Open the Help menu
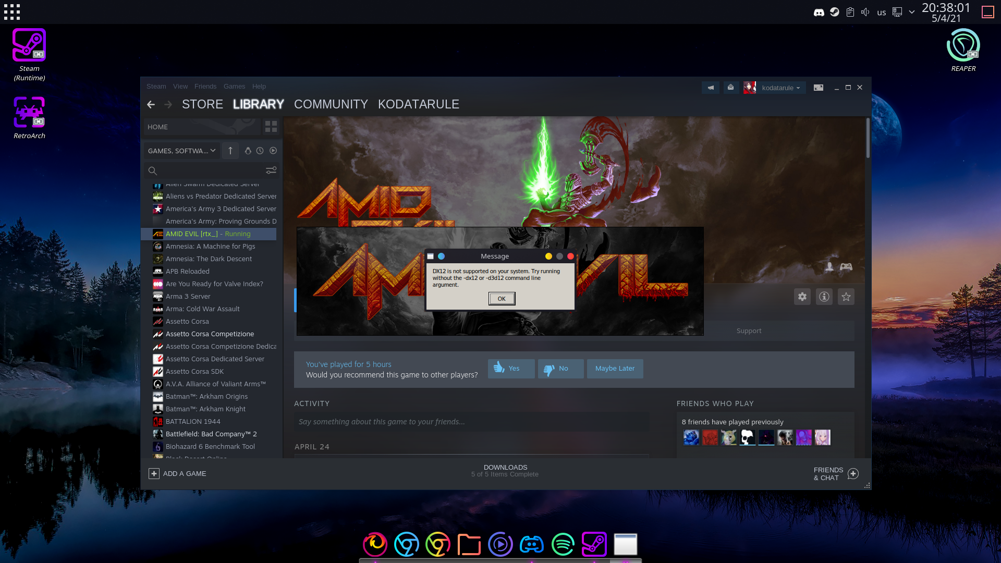Screen dimensions: 1001x563 259,87
